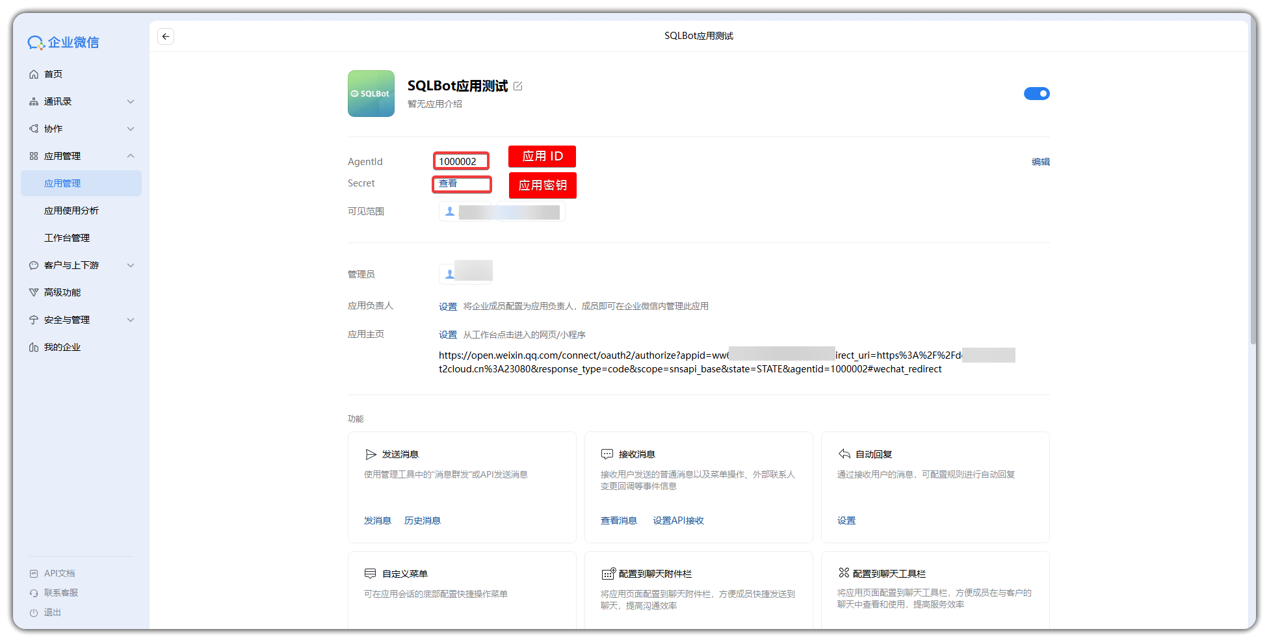1269x642 pixels.
Task: Open 我的企业 from the sidebar icon
Action: click(34, 347)
